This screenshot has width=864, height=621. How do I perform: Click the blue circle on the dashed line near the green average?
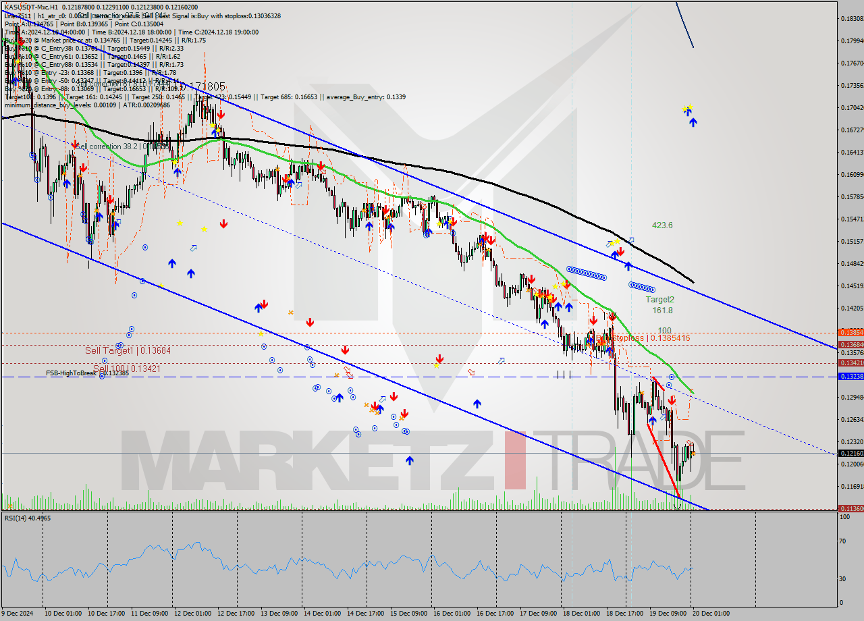pyautogui.click(x=672, y=377)
